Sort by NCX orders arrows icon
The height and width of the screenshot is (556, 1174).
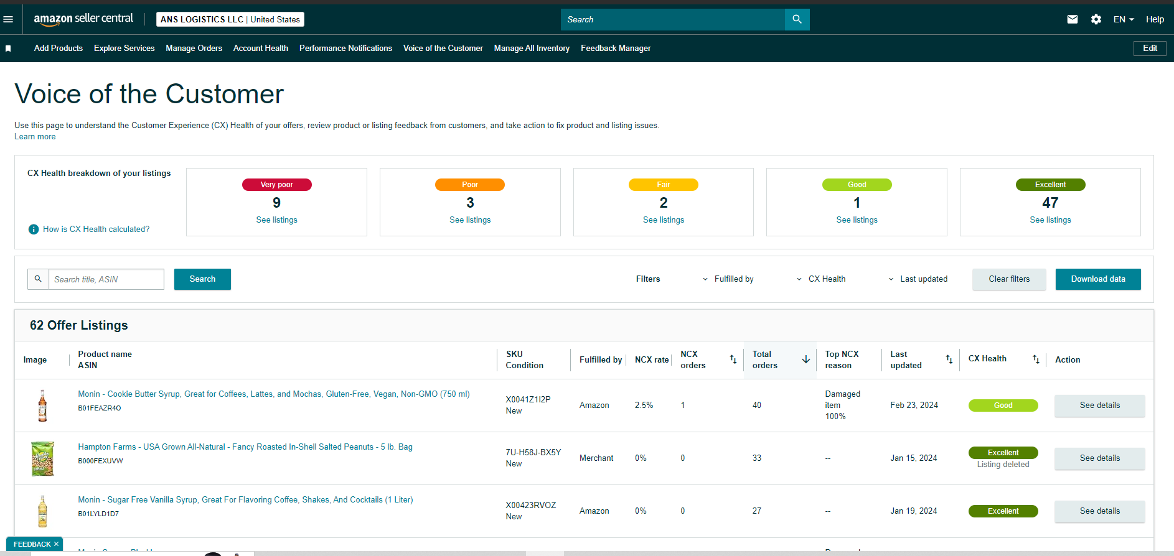(x=733, y=359)
